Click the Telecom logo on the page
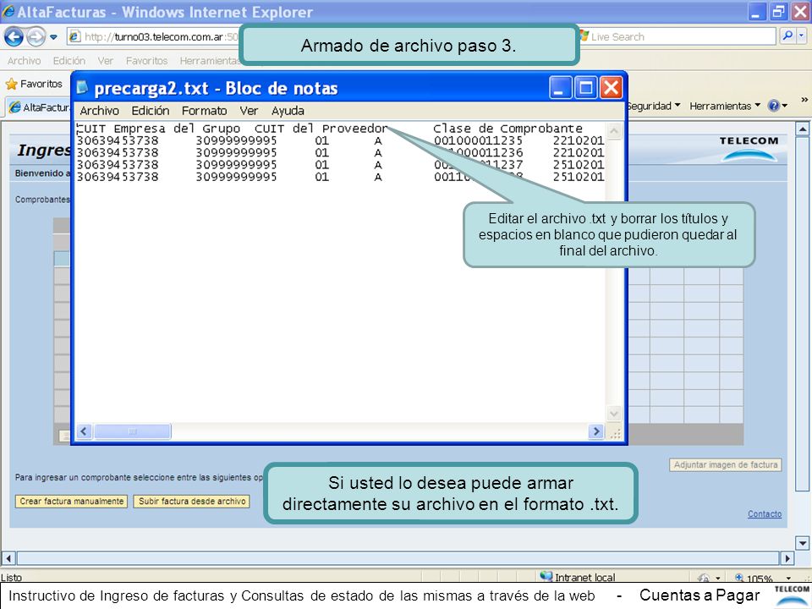Screen dimensions: 812x609 749,149
